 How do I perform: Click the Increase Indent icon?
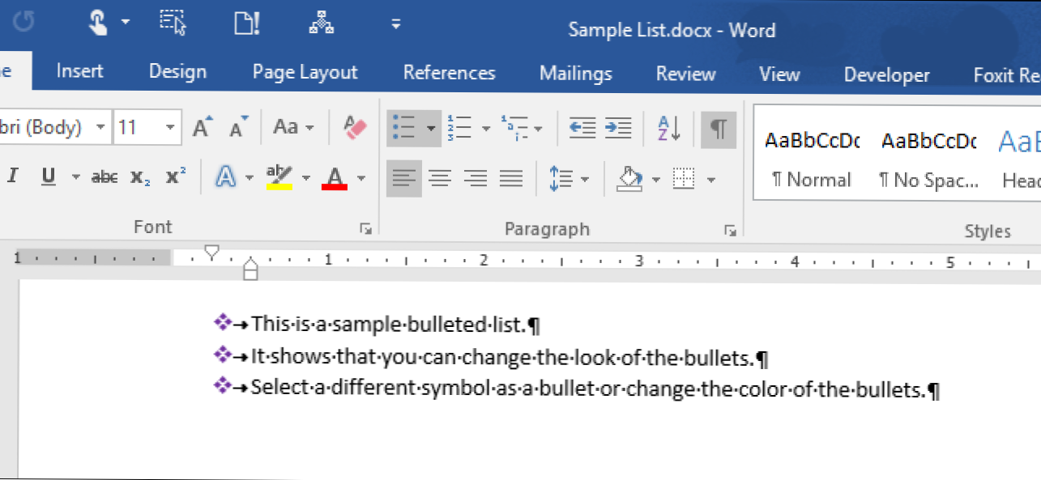(618, 127)
